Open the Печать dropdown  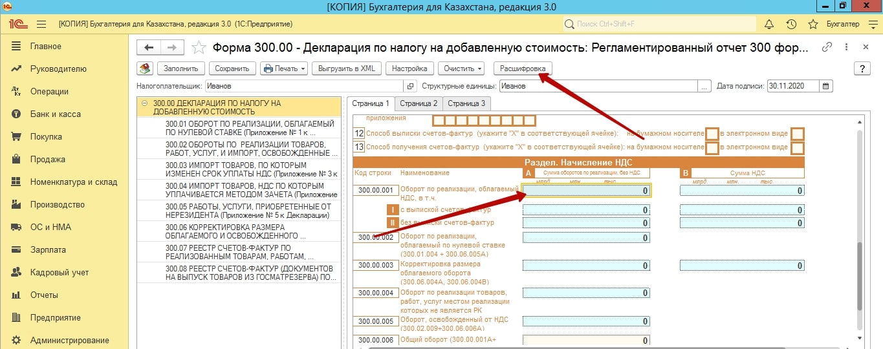point(284,69)
